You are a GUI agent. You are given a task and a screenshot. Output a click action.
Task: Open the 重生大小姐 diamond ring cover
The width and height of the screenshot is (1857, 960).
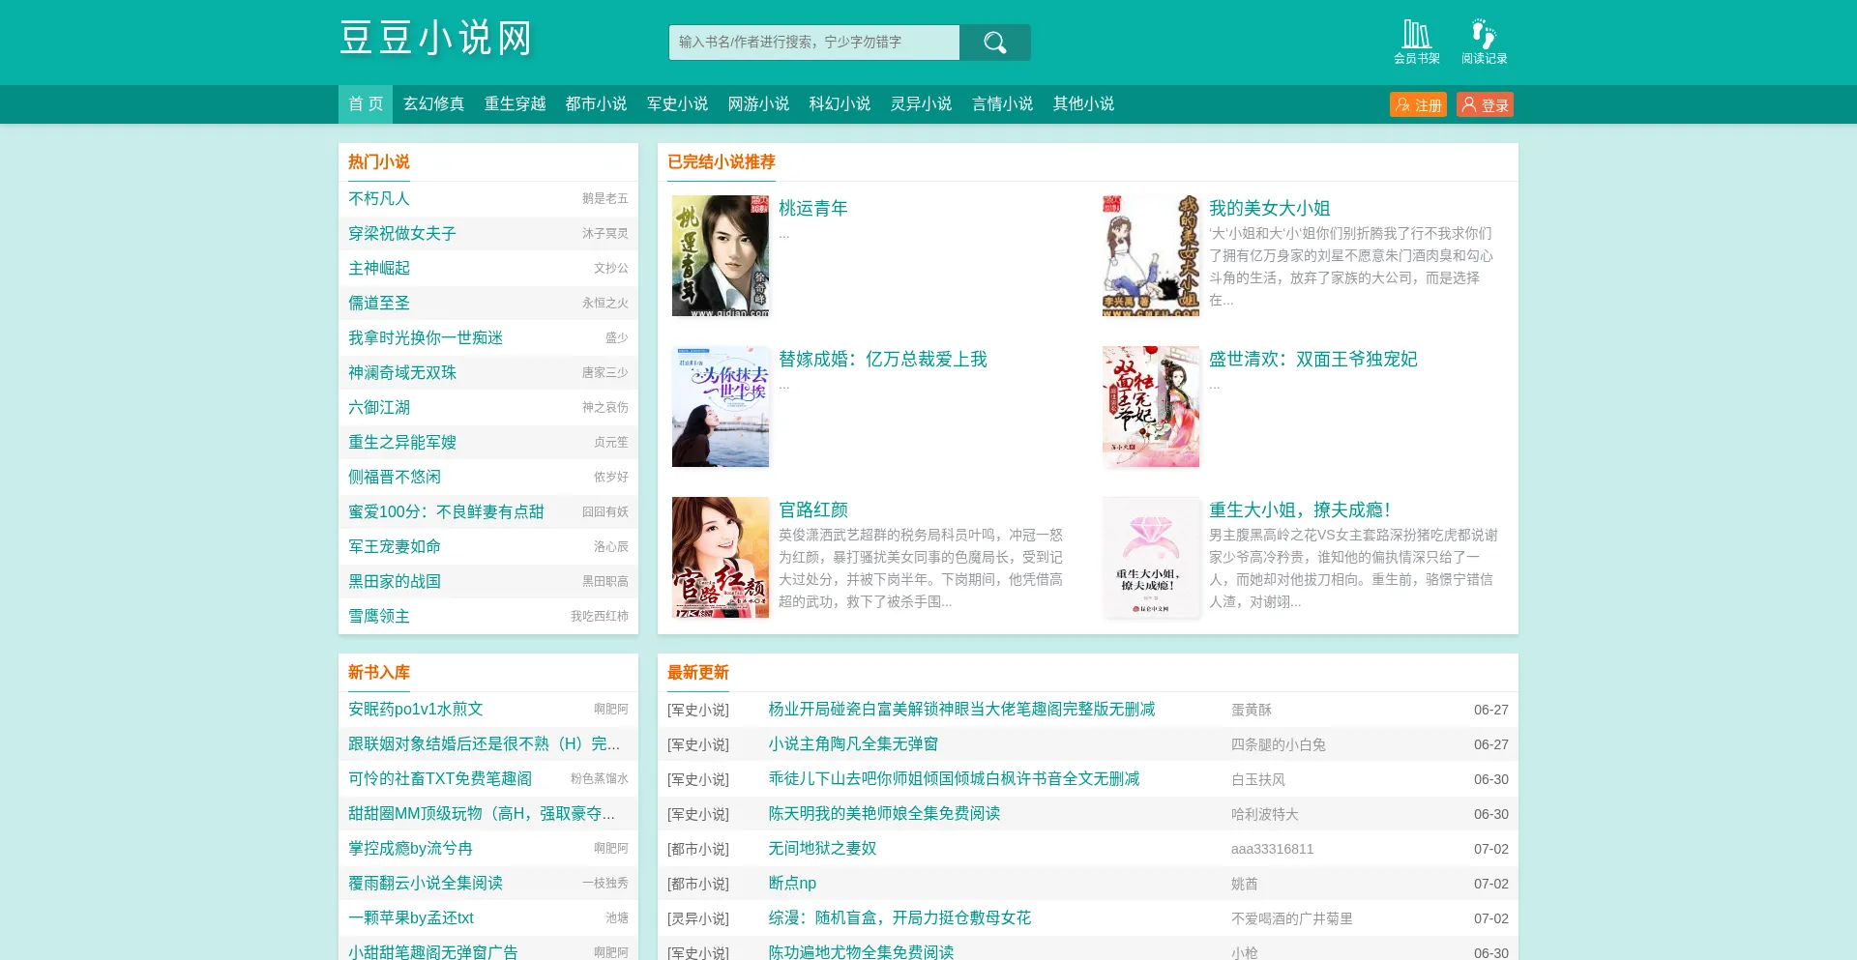point(1151,558)
